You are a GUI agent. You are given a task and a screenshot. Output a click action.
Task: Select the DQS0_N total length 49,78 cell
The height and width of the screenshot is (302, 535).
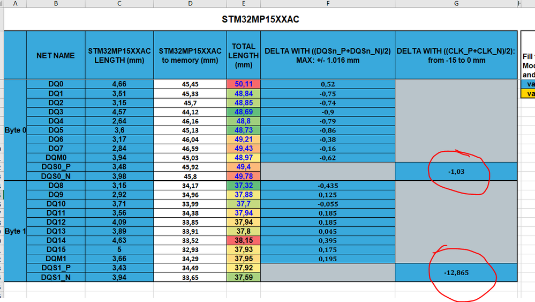244,176
